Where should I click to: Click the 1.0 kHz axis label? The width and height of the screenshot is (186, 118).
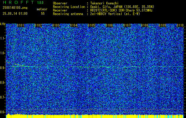point(2,53)
